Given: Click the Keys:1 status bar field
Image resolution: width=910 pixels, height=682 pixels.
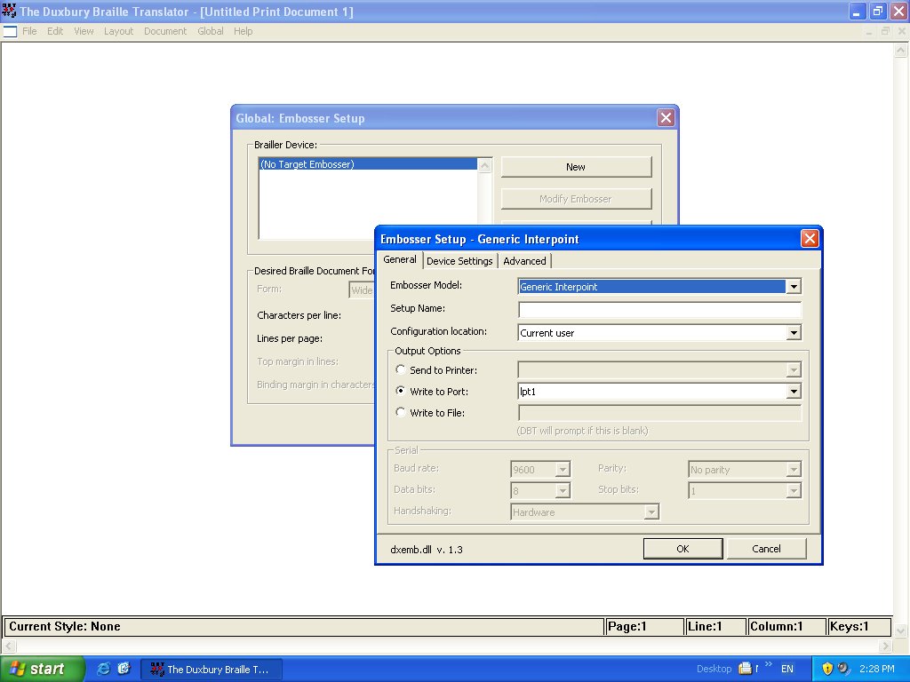Looking at the screenshot, I should [x=859, y=626].
